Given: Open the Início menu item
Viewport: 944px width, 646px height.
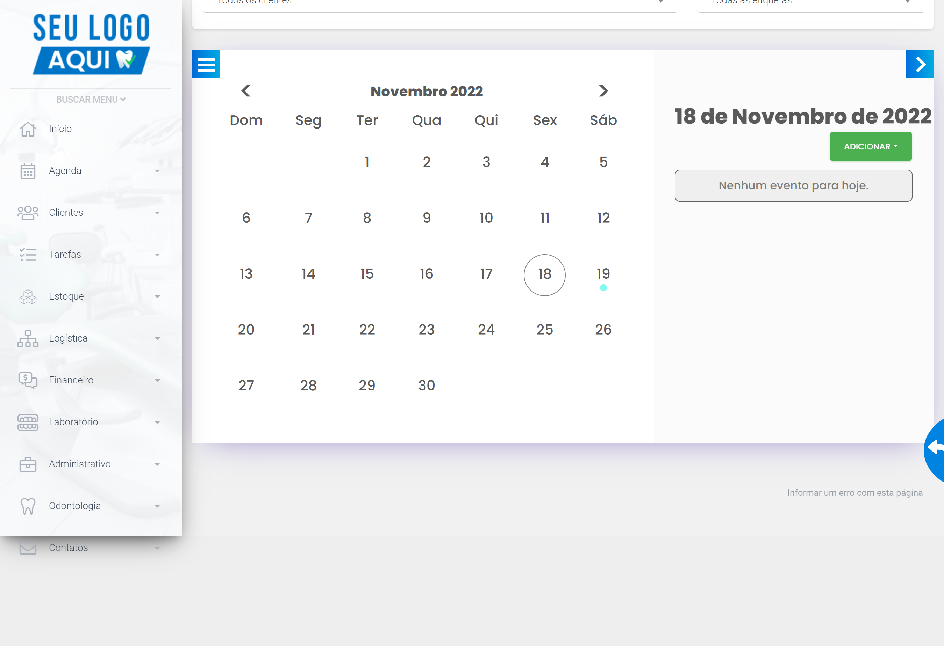Looking at the screenshot, I should click(x=60, y=129).
